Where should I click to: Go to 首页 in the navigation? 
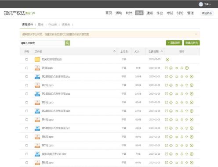pos(109,13)
